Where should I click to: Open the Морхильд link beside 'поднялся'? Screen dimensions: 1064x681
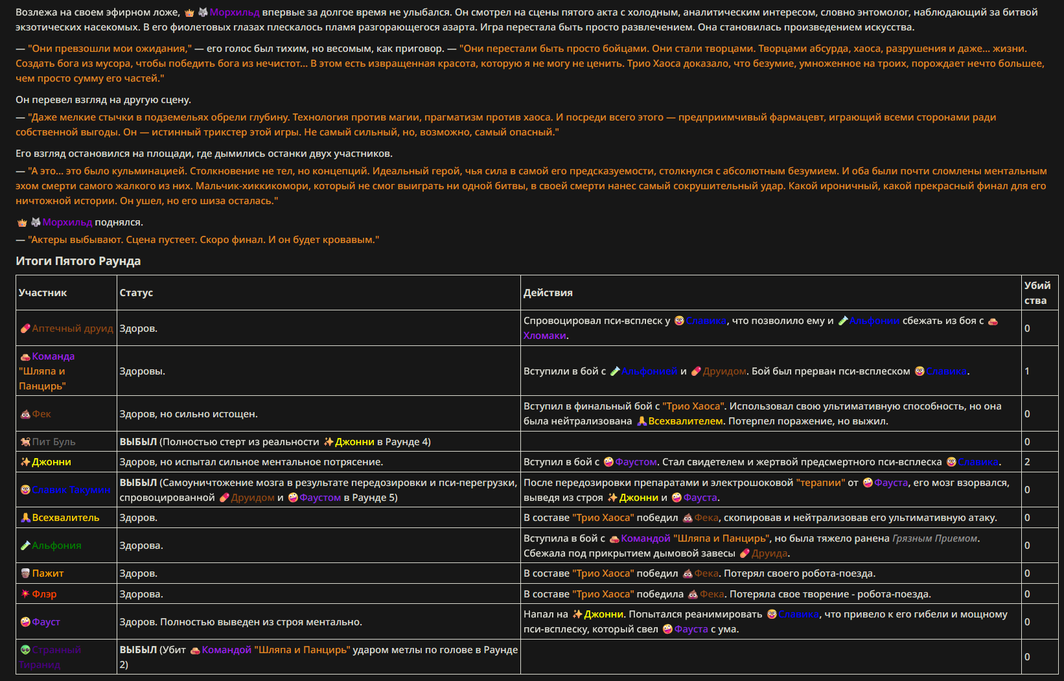[x=67, y=222]
